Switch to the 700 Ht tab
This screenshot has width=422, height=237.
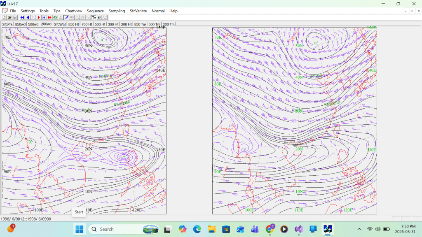tap(87, 24)
